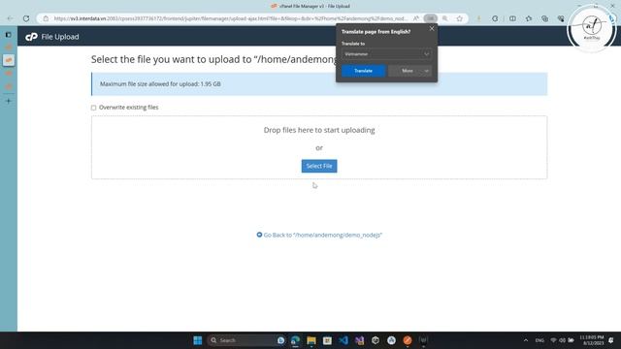Close the translate popup
The width and height of the screenshot is (621, 349).
click(x=432, y=28)
